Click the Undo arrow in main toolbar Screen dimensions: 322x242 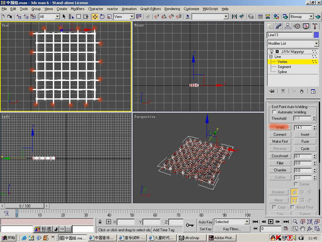tap(3, 17)
